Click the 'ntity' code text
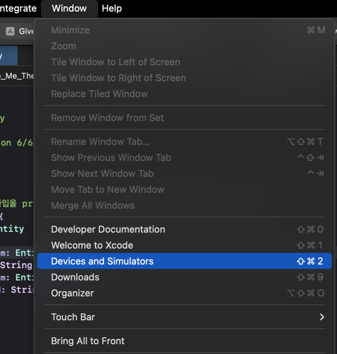Screen dimensions: 337x354 (x=12, y=229)
